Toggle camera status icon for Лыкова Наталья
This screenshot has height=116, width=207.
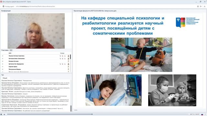(x=62, y=56)
